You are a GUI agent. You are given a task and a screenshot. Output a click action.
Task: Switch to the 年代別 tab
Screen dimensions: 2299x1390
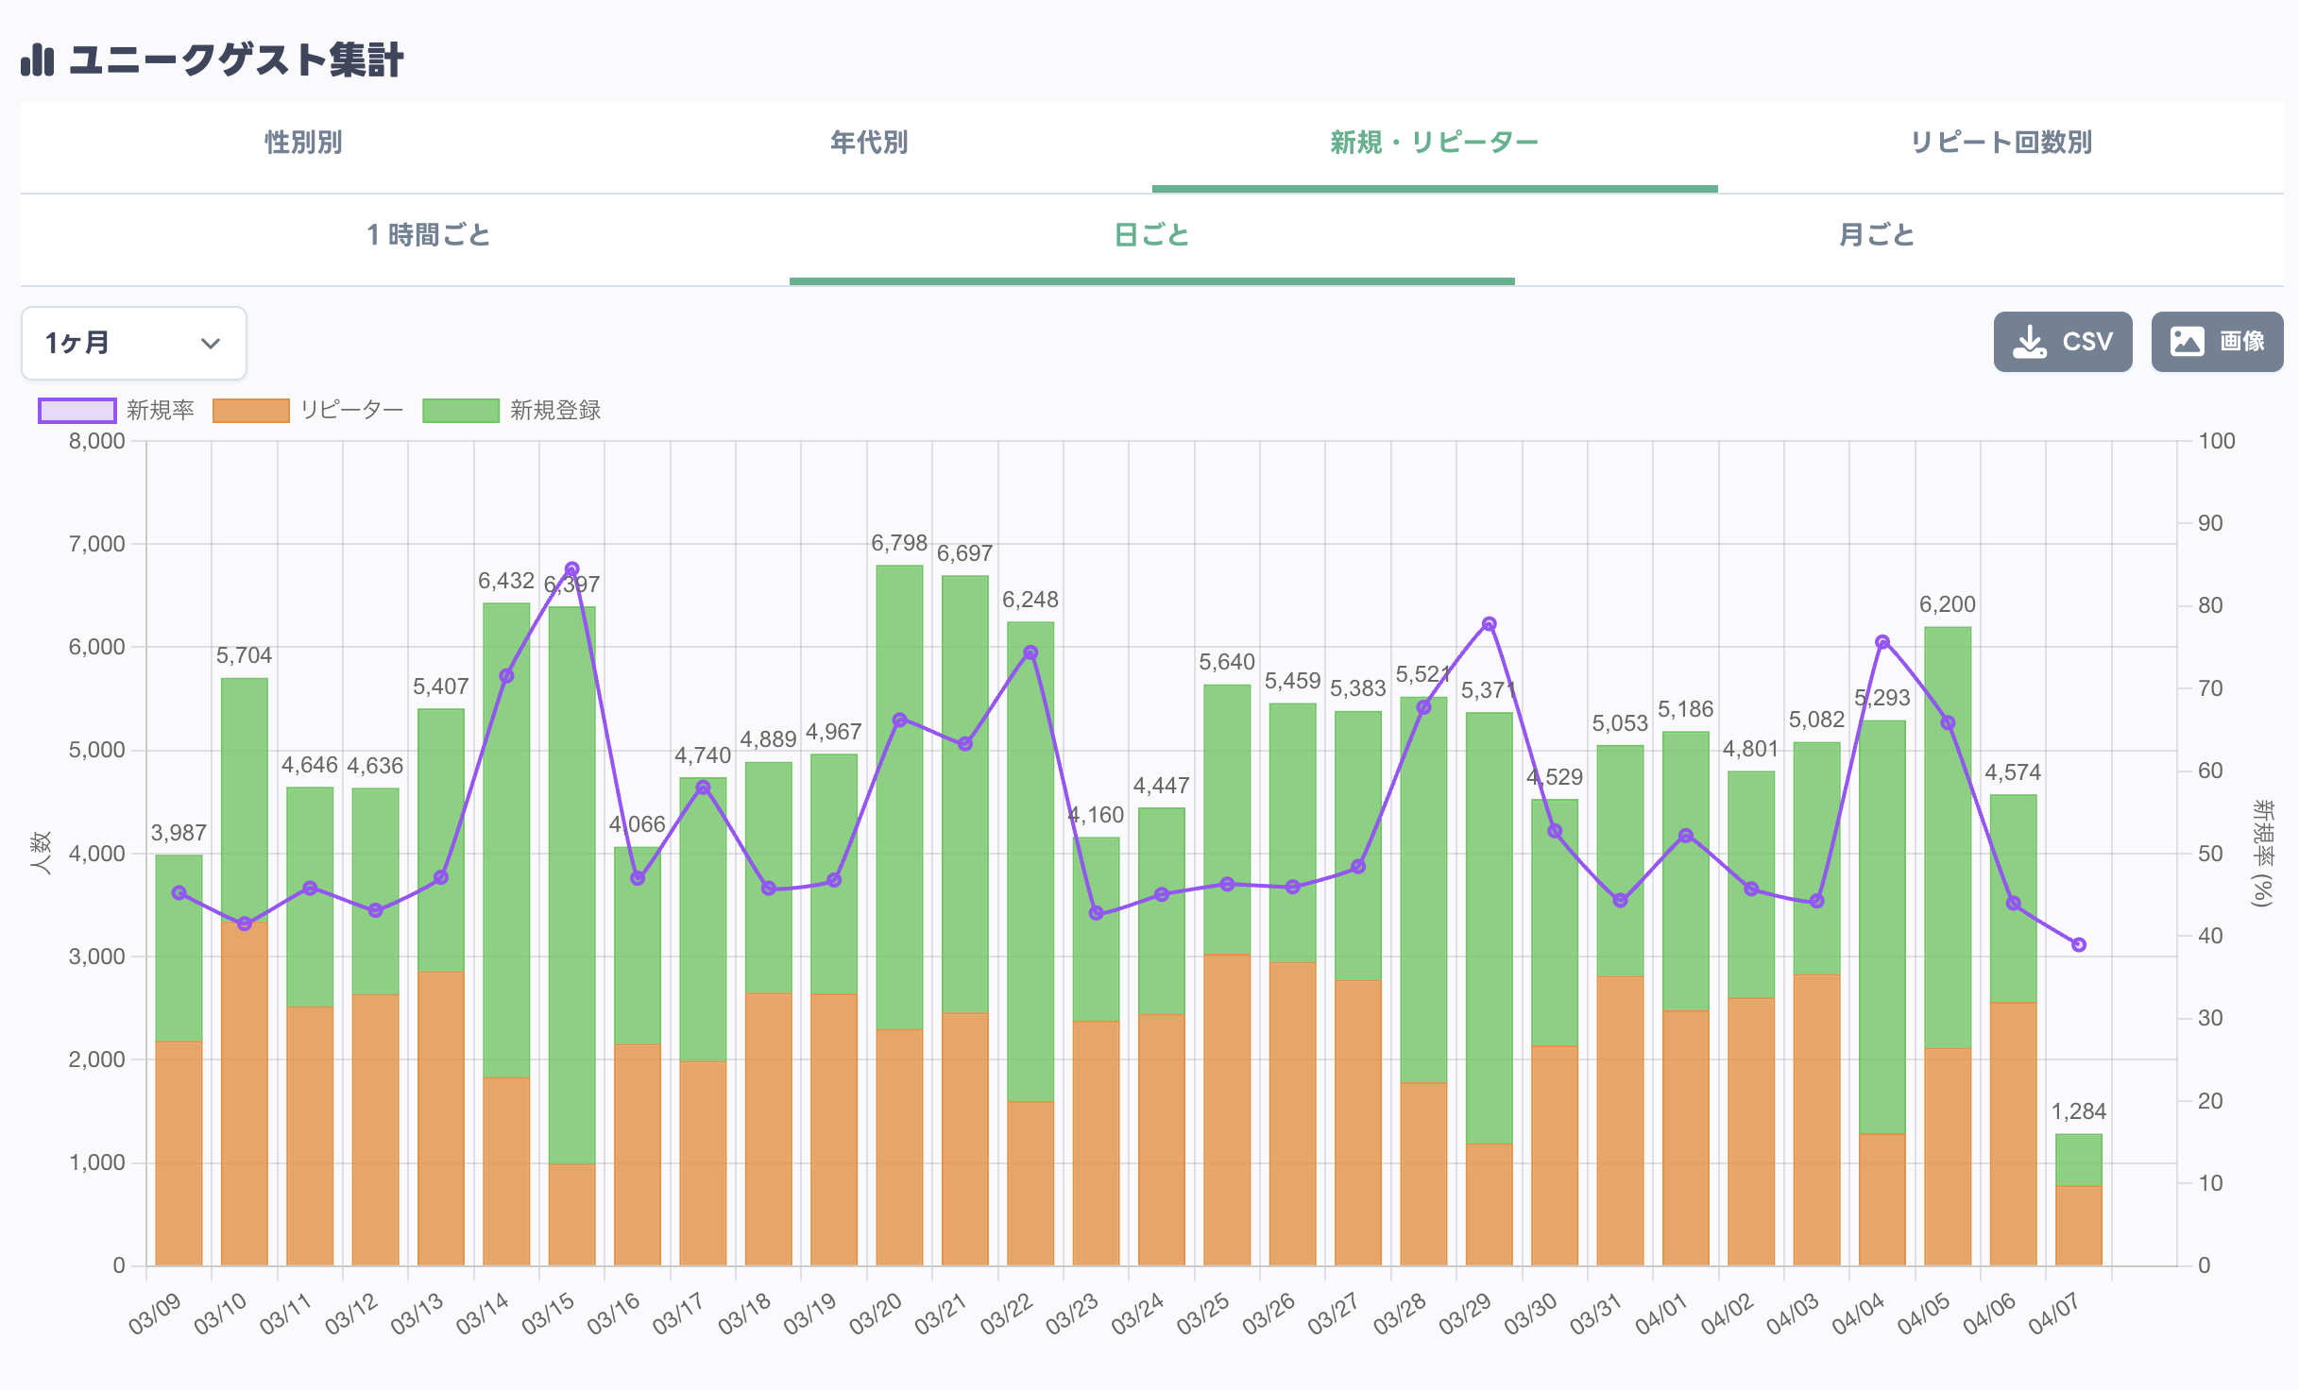tap(869, 143)
